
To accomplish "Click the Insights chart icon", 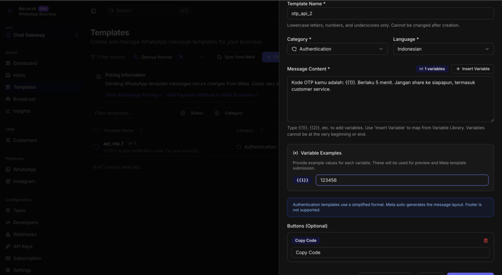I will coord(8,111).
